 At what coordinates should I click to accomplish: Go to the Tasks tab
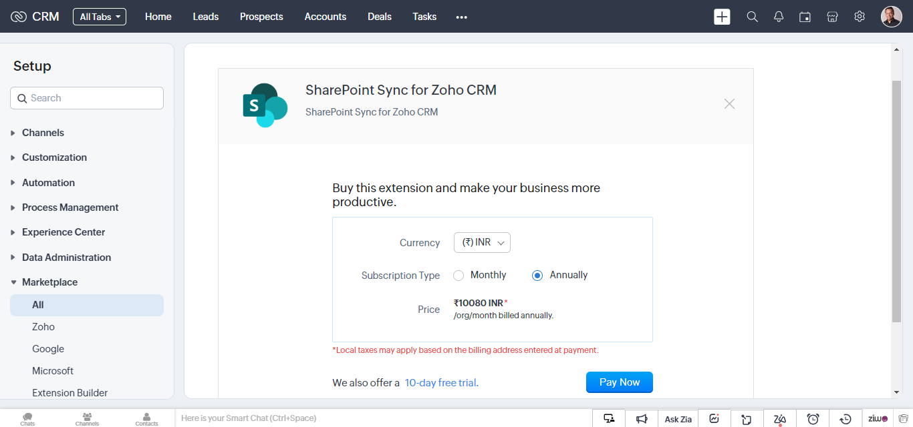[424, 17]
